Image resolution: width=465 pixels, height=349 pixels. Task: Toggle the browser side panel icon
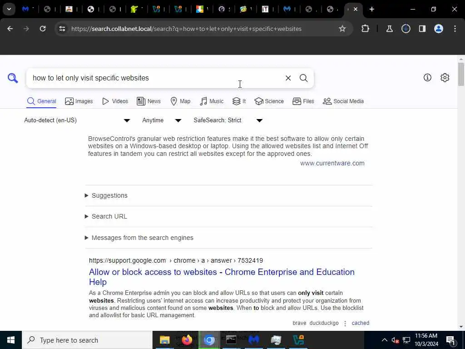422,29
